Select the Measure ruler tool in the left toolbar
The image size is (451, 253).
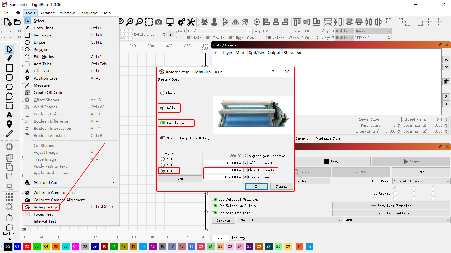point(9,134)
